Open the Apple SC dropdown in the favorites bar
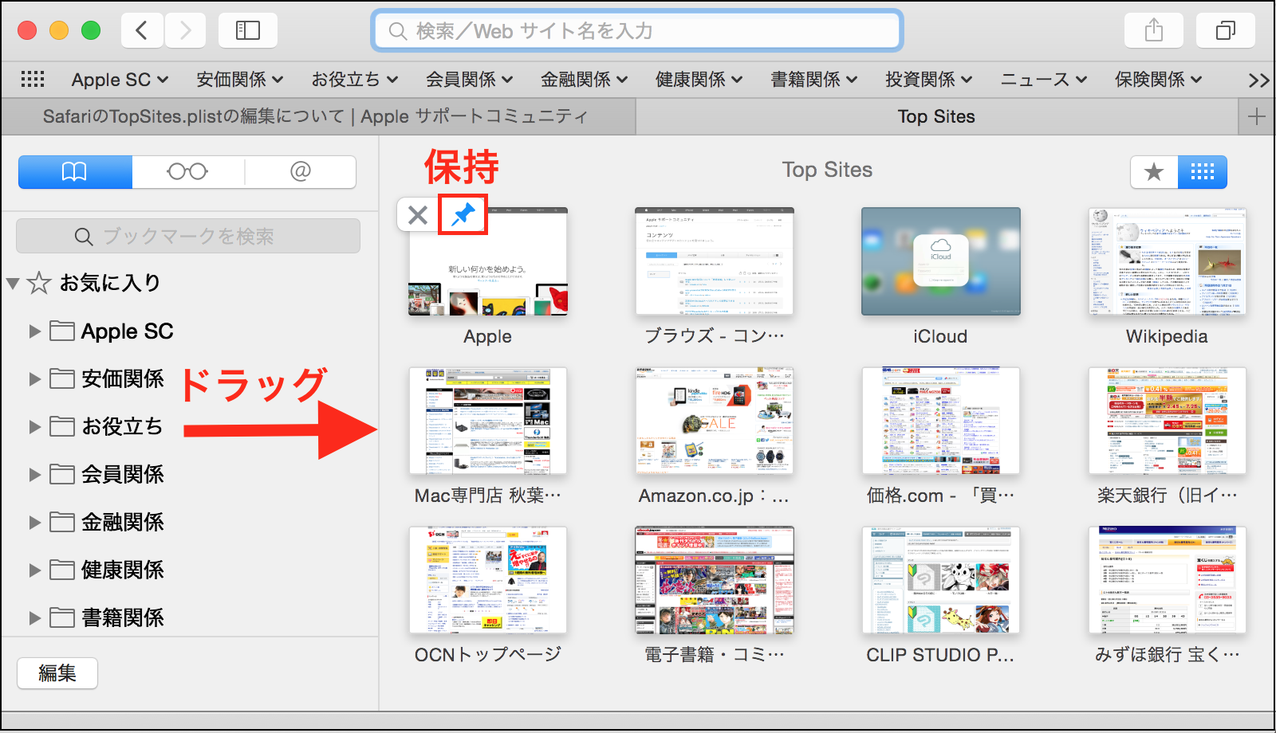1276x733 pixels. (x=120, y=80)
